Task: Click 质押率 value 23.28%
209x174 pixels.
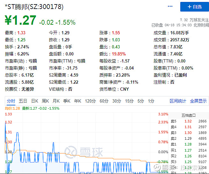Action: click(123, 75)
